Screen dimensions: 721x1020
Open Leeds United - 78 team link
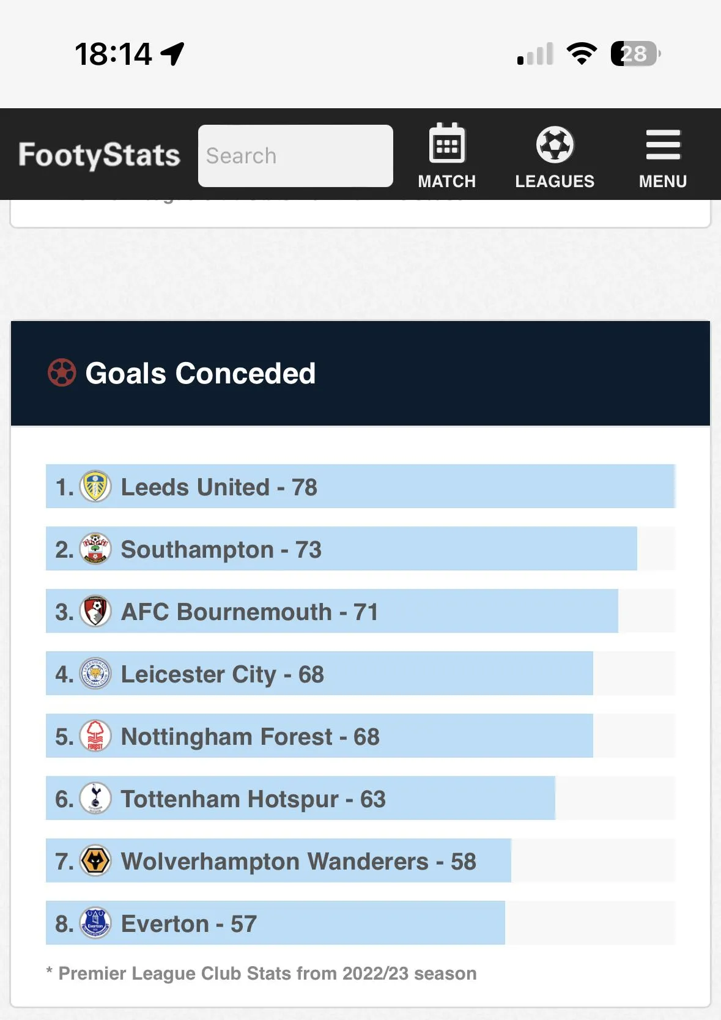(219, 487)
